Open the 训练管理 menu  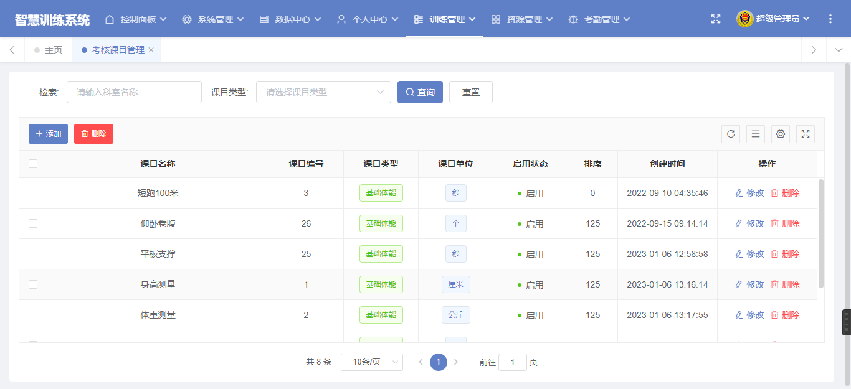[x=445, y=19]
